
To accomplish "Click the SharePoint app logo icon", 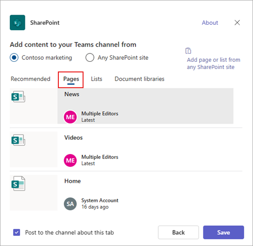I will tap(18, 22).
